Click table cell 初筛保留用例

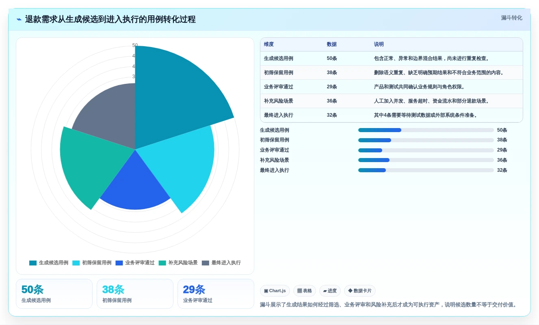(279, 73)
